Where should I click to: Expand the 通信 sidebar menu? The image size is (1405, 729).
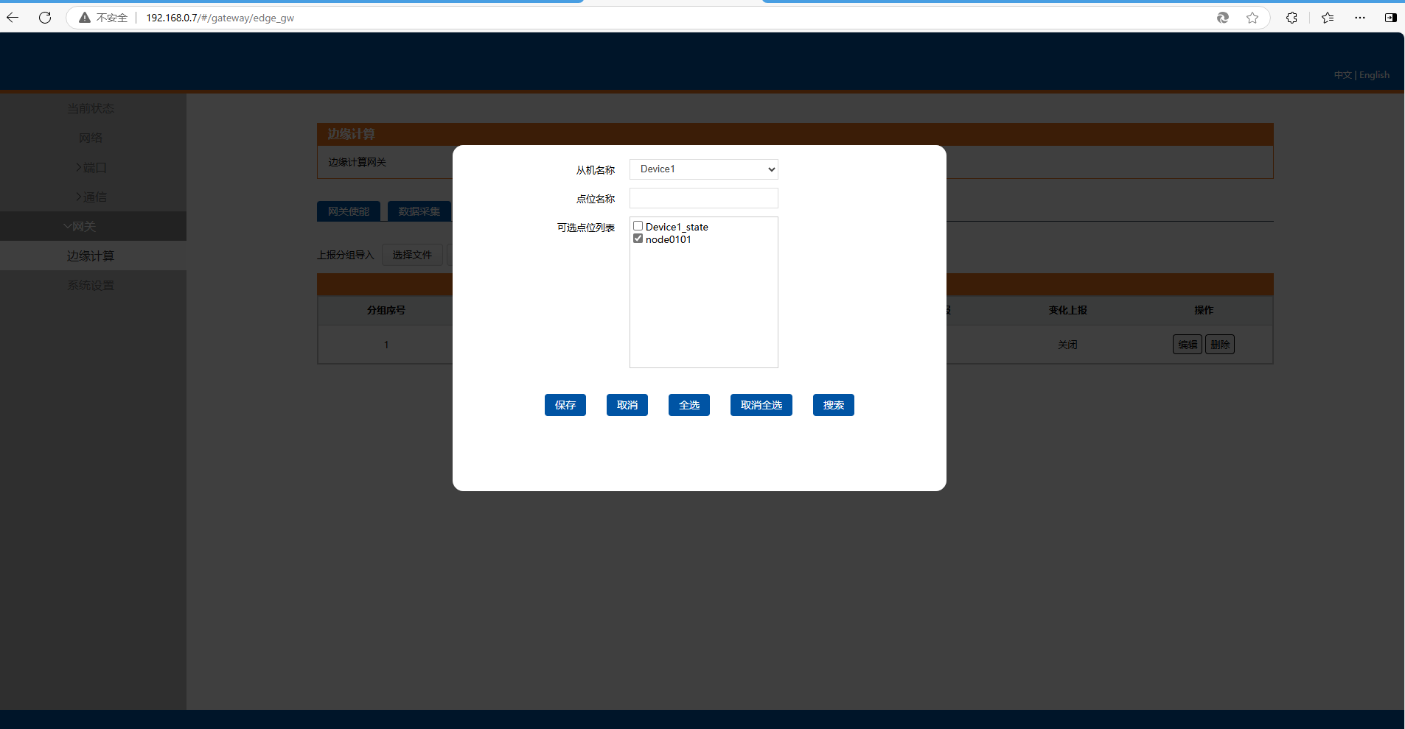[91, 197]
